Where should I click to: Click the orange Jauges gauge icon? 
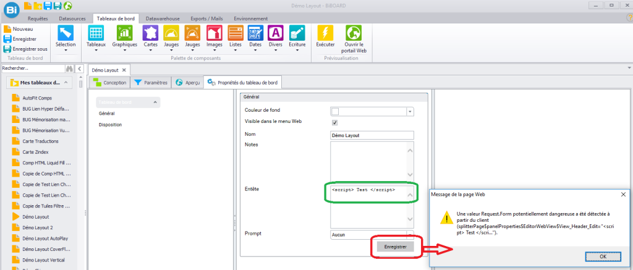click(x=193, y=33)
